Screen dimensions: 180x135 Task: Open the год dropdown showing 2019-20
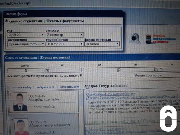click(26, 35)
